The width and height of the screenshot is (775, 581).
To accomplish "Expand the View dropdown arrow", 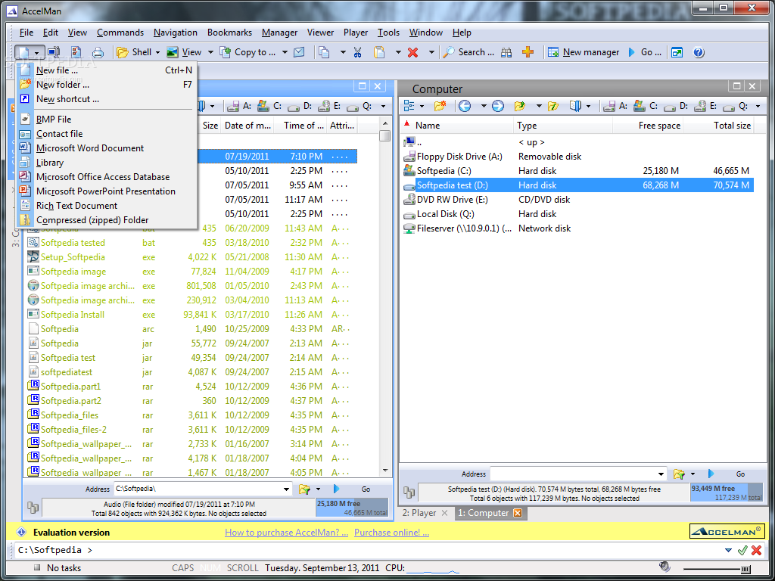I will [x=210, y=52].
